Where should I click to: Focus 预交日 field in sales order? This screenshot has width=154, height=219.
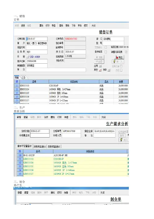click(75, 52)
